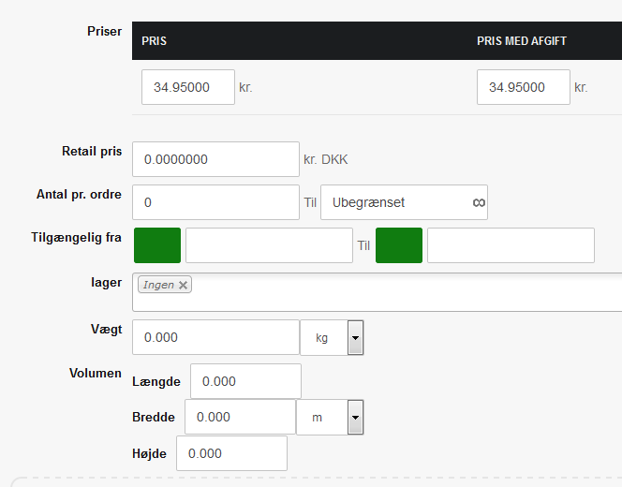Click the Priser label
The height and width of the screenshot is (487, 622).
coord(104,31)
